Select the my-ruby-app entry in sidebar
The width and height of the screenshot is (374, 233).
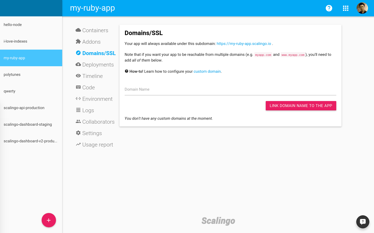(x=14, y=58)
